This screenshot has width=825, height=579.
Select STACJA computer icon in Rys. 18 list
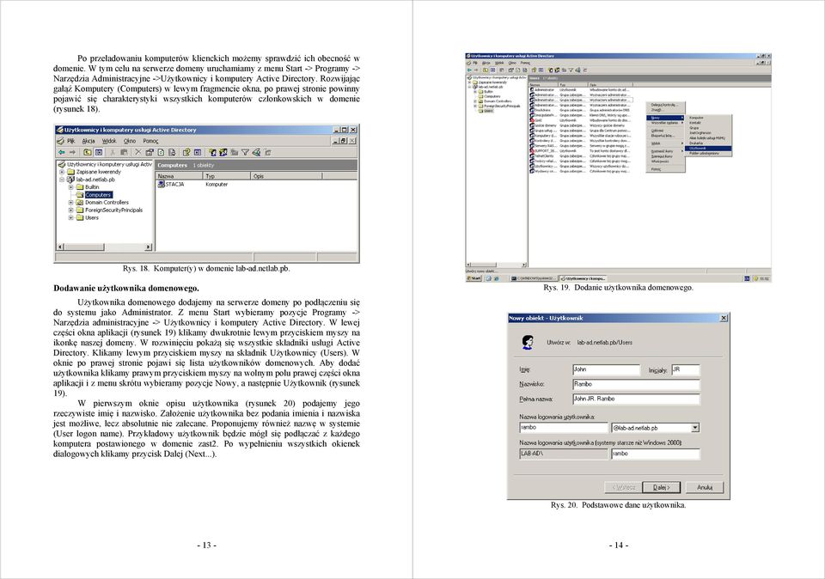[x=161, y=184]
